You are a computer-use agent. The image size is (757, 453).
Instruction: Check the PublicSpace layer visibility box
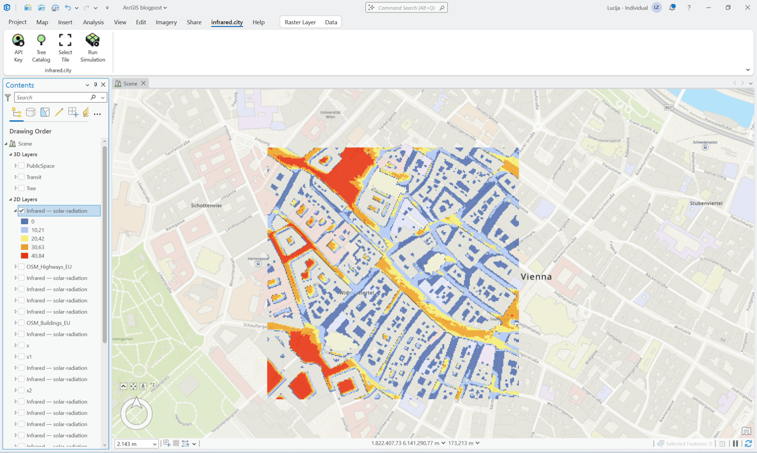click(x=22, y=166)
